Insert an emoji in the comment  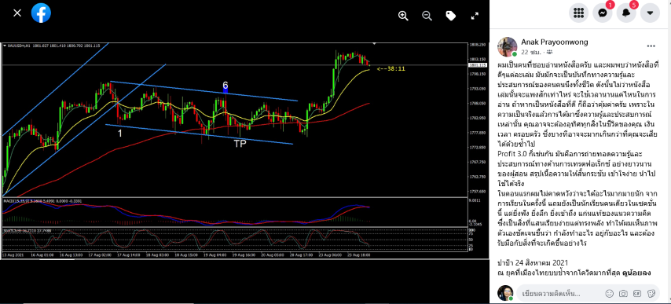point(610,294)
